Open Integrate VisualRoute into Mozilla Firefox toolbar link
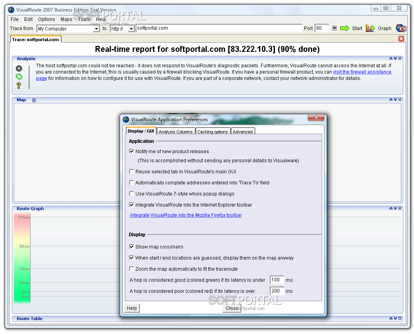 [186, 215]
